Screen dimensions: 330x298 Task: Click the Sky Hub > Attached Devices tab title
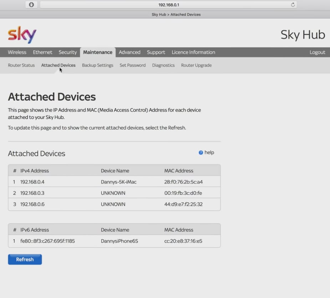pyautogui.click(x=176, y=15)
